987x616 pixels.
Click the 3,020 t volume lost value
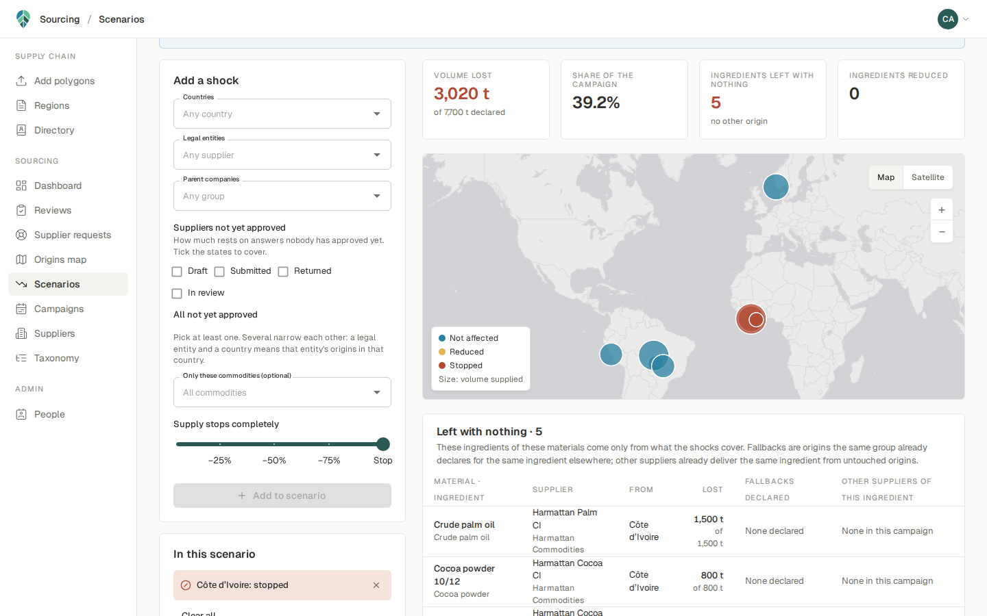[x=462, y=93]
